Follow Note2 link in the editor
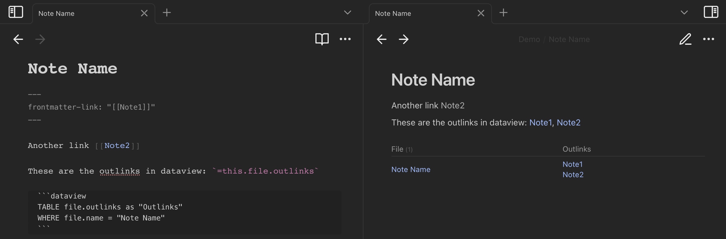 (117, 146)
